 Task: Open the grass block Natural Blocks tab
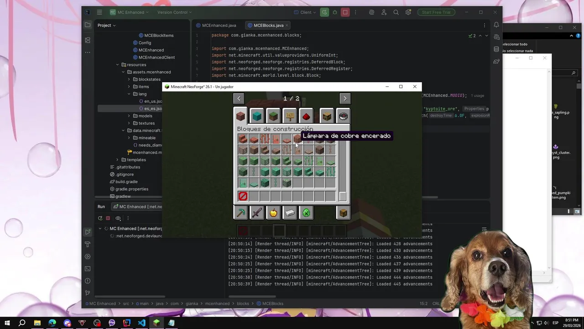coord(273,116)
